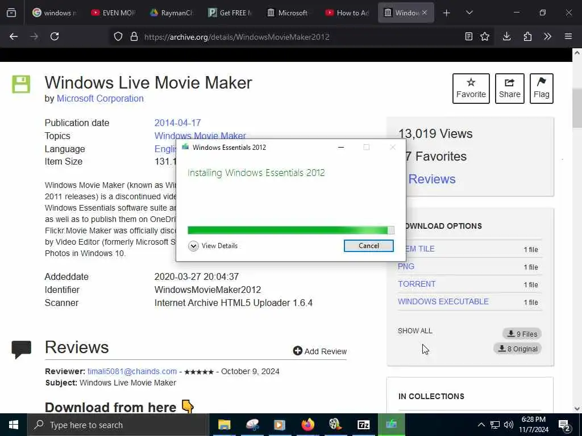Screen dimensions: 582x436
Task: Open network status tray icon
Action: click(495, 425)
